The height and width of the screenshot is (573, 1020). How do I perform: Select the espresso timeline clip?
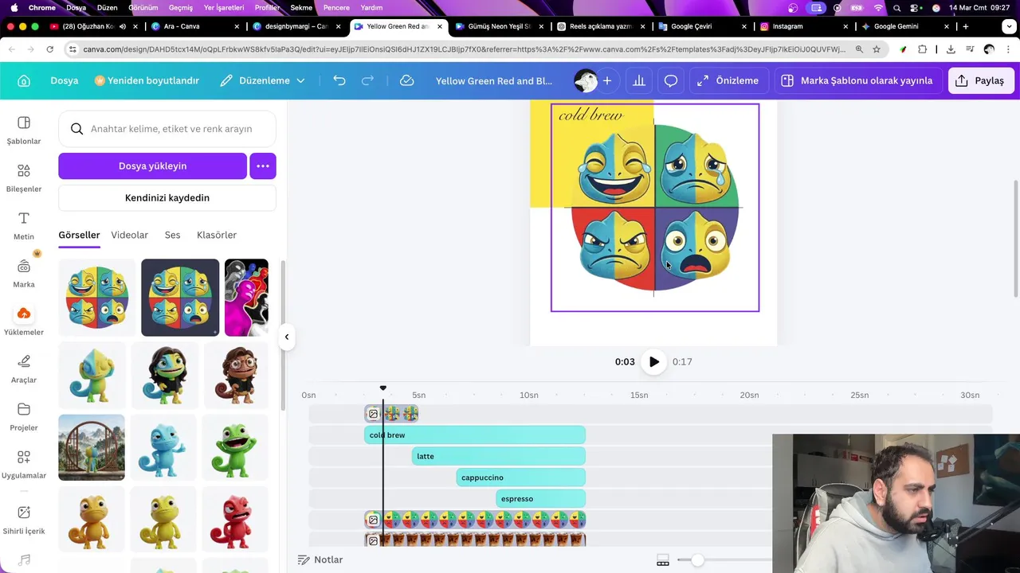[x=541, y=498]
